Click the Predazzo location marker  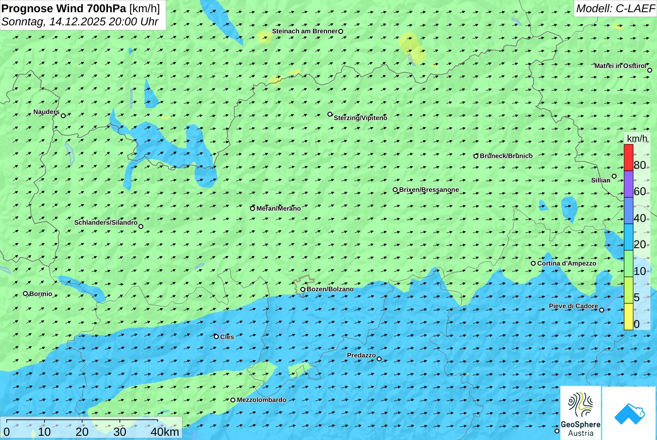379,359
